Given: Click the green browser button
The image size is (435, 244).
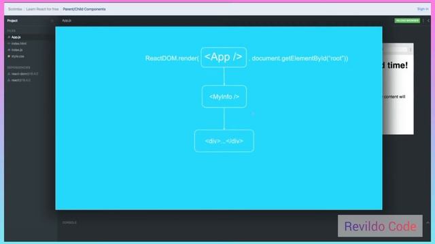Looking at the screenshot, I should (407, 20).
